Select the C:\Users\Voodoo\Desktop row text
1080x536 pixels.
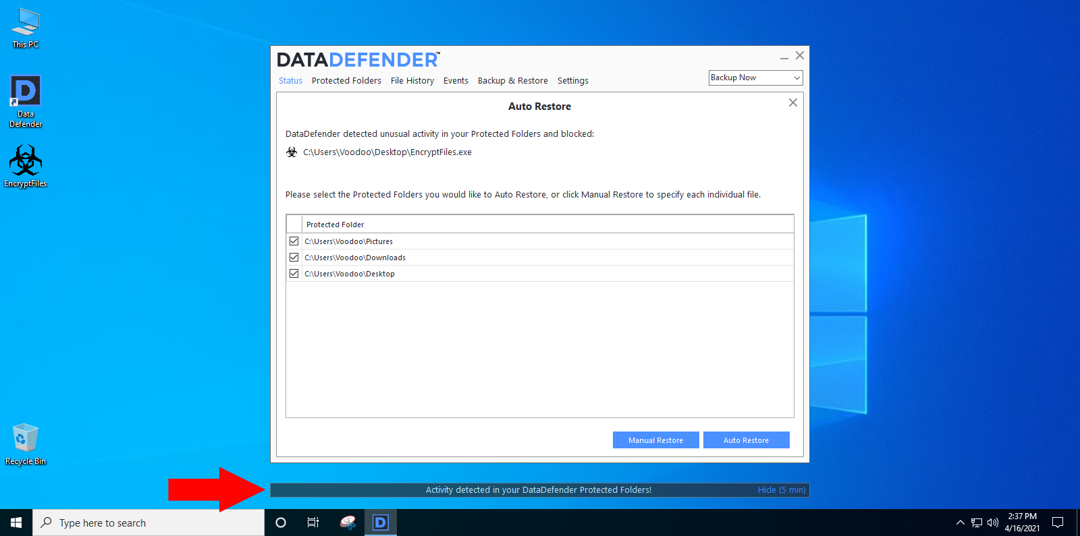[350, 274]
